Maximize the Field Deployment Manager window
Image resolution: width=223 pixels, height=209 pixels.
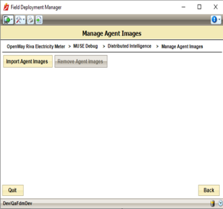click(199, 7)
